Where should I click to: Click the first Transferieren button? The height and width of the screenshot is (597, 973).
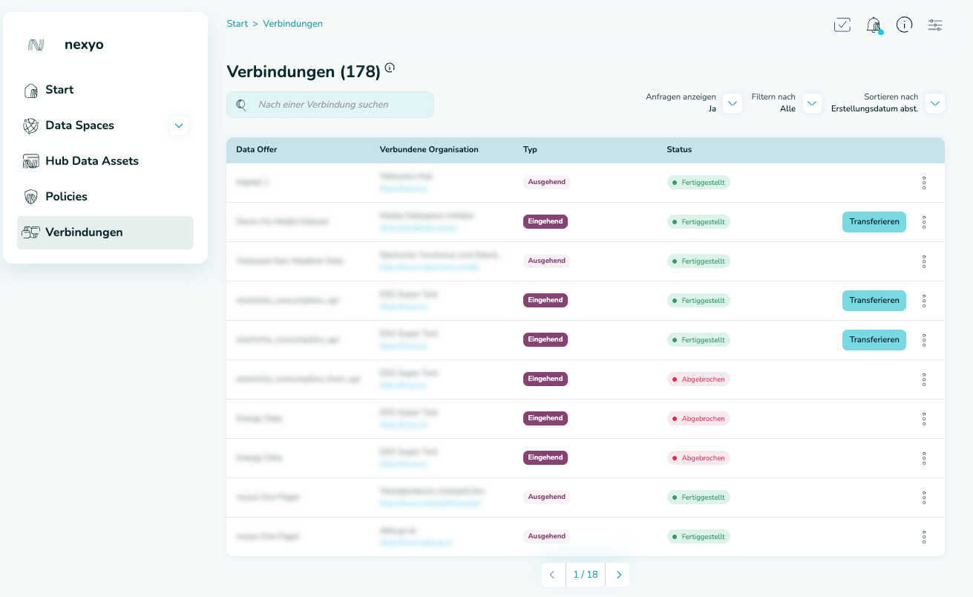click(x=874, y=221)
